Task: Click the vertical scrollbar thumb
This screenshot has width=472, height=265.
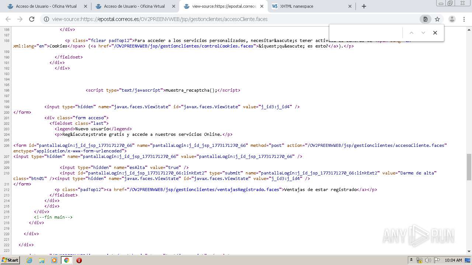Action: click(x=469, y=167)
